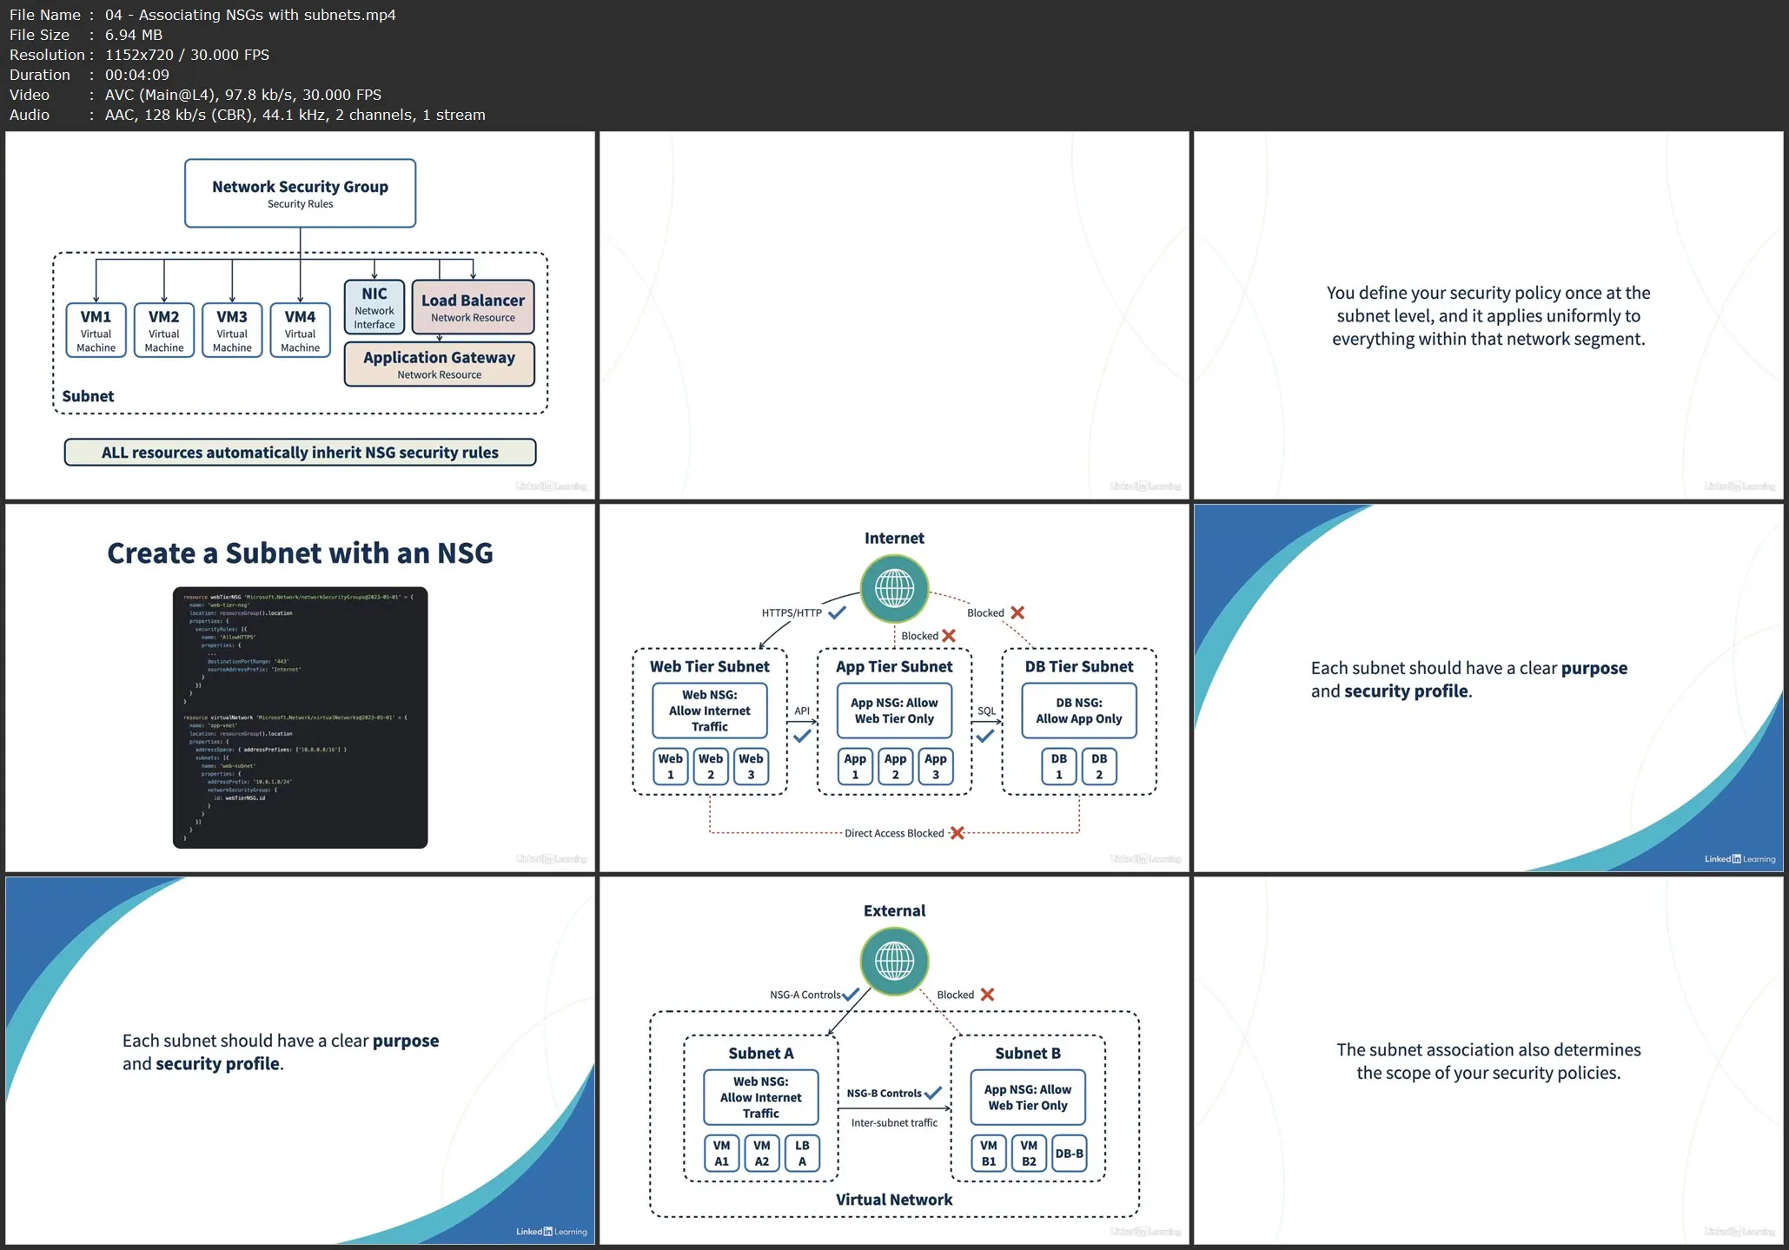Click the checkmark under SQL arrow
1789x1250 pixels.
pos(985,736)
